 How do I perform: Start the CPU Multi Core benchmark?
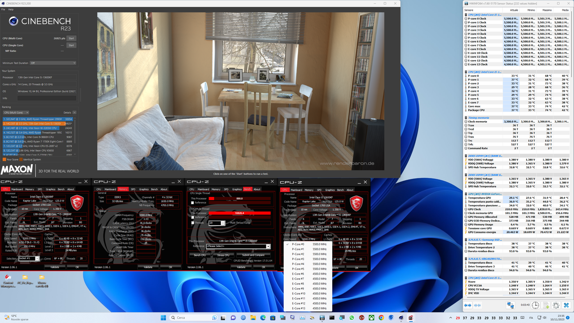(x=71, y=38)
